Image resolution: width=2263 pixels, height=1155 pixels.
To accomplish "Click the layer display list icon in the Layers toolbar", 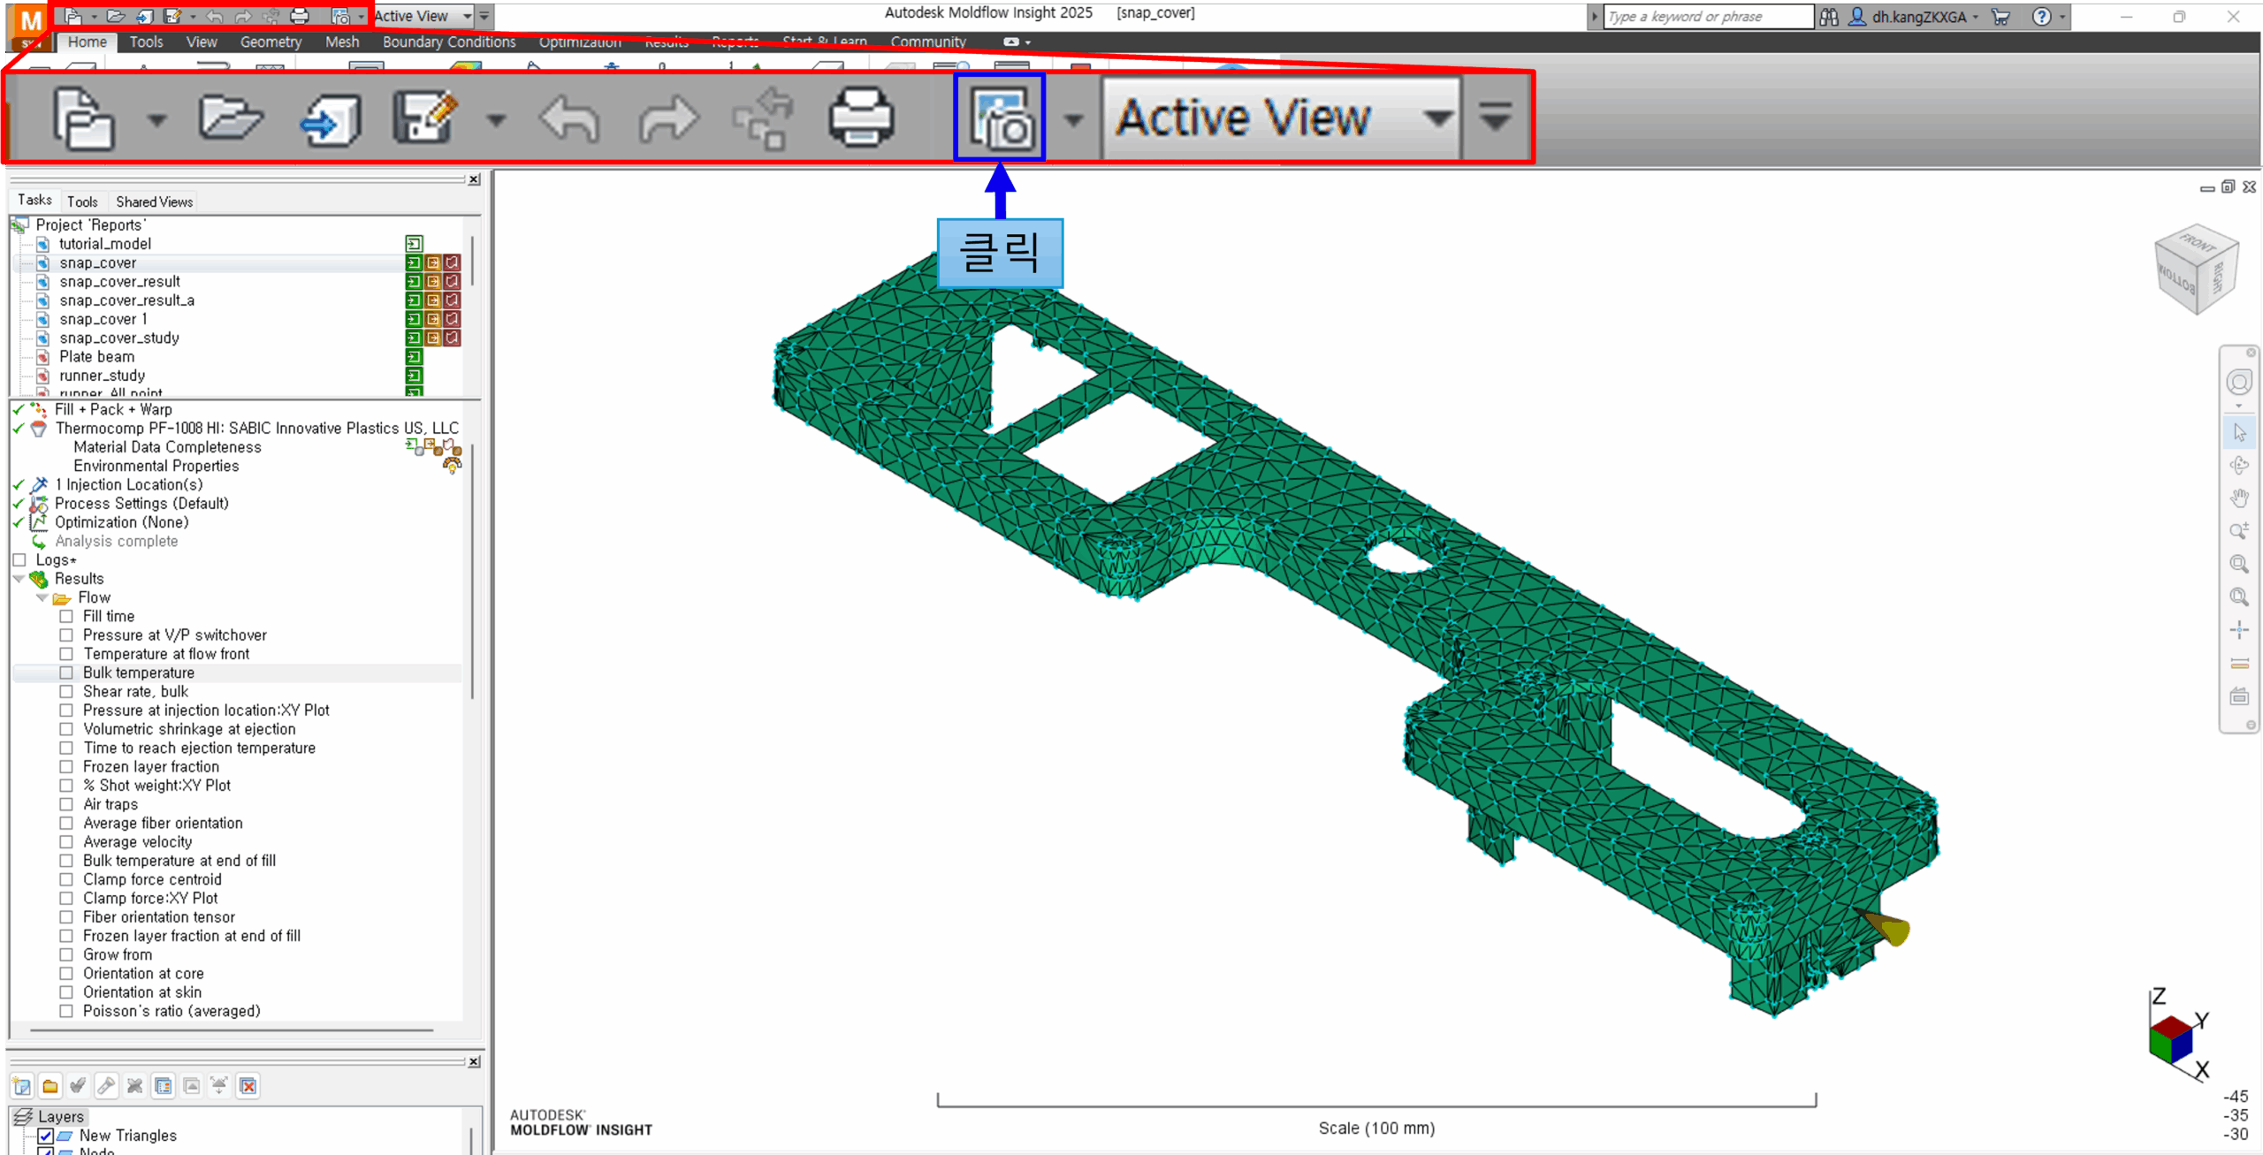I will [164, 1086].
